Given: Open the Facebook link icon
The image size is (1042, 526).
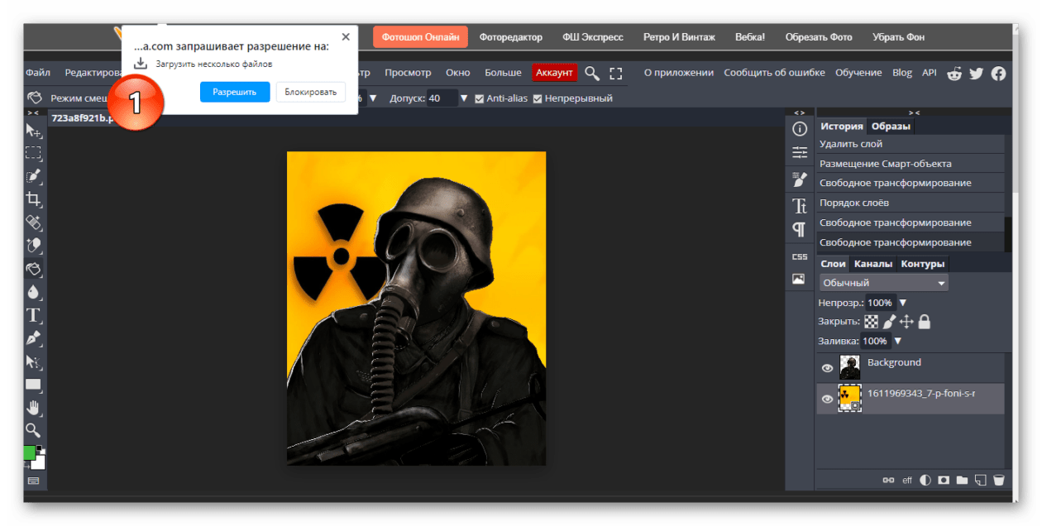Looking at the screenshot, I should point(998,73).
